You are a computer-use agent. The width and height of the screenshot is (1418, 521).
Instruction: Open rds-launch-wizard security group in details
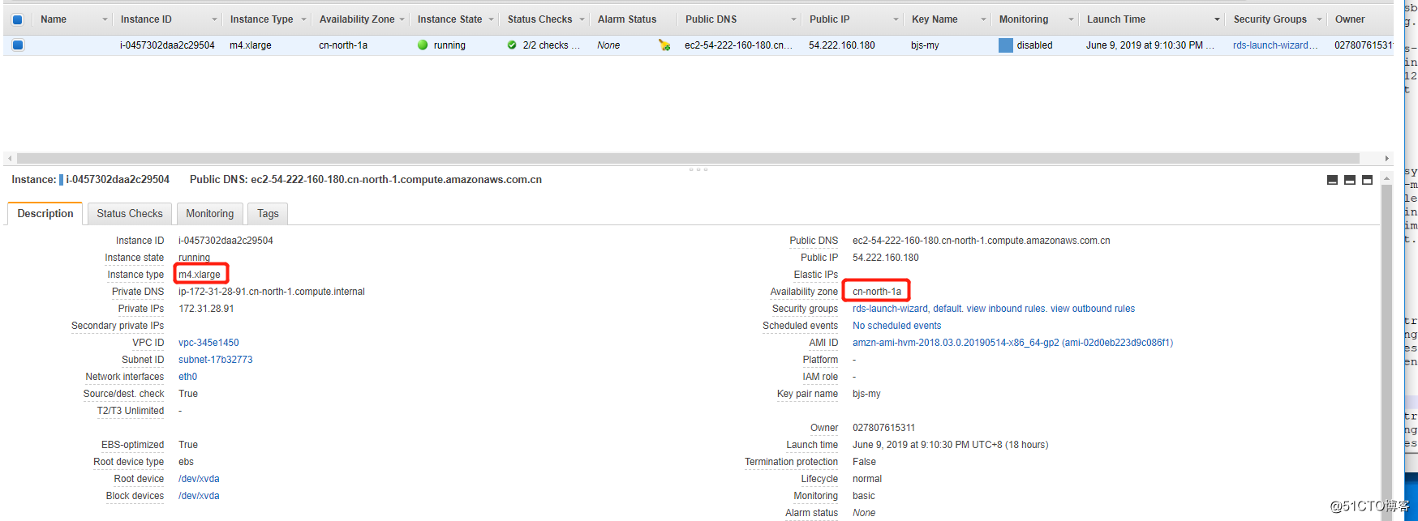pyautogui.click(x=890, y=309)
